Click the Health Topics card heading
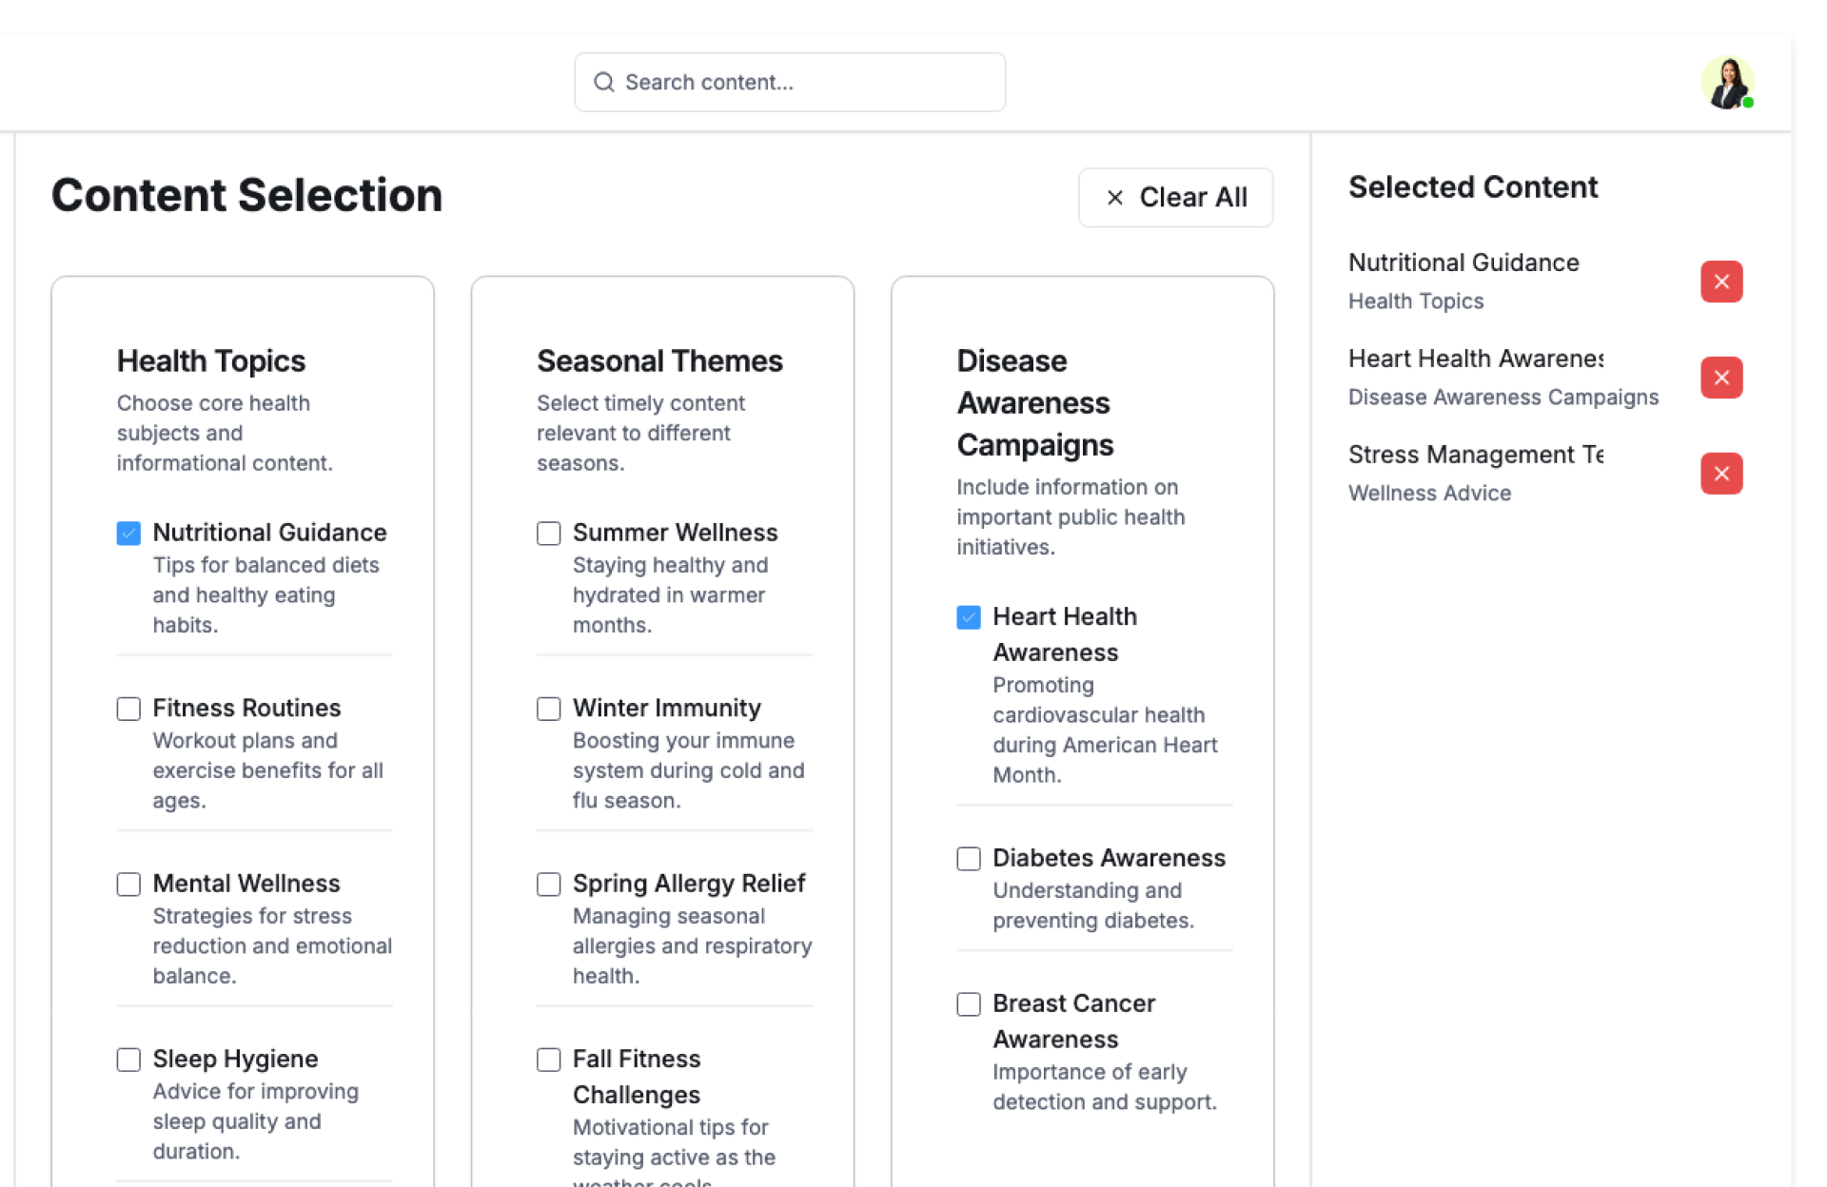The height and width of the screenshot is (1187, 1827). (x=211, y=361)
